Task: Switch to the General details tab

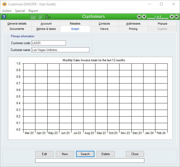Action: [x=17, y=24]
